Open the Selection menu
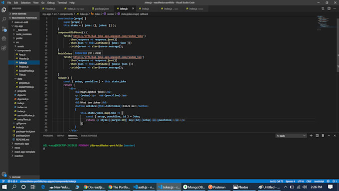This screenshot has height=191, width=339. tap(25, 2)
